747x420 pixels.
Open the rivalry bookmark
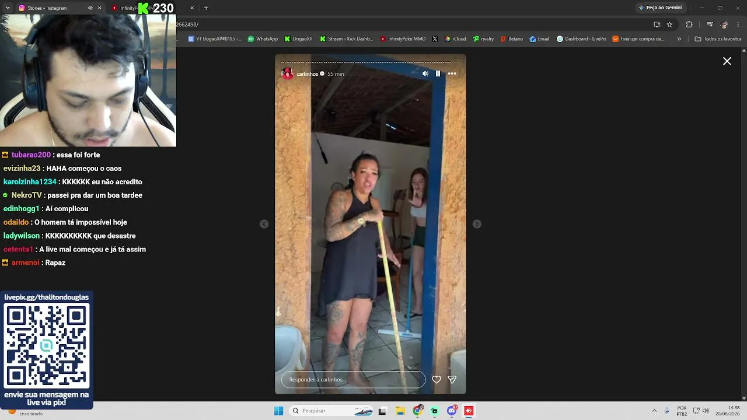click(483, 39)
